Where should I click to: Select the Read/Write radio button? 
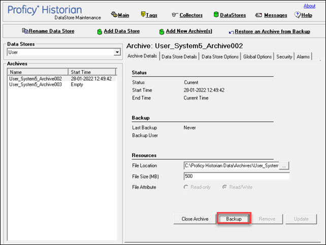coord(224,187)
